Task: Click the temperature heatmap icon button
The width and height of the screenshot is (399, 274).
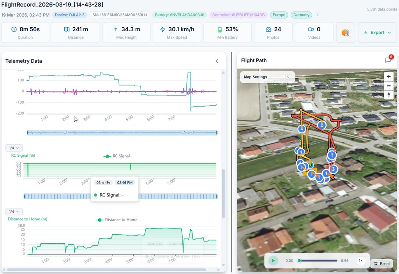Action: [345, 33]
